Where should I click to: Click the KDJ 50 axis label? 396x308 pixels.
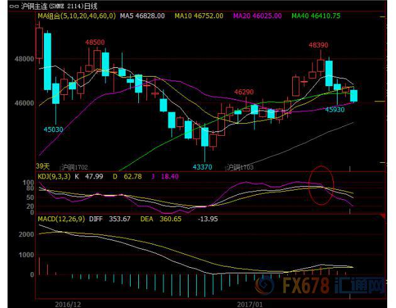pyautogui.click(x=30, y=197)
